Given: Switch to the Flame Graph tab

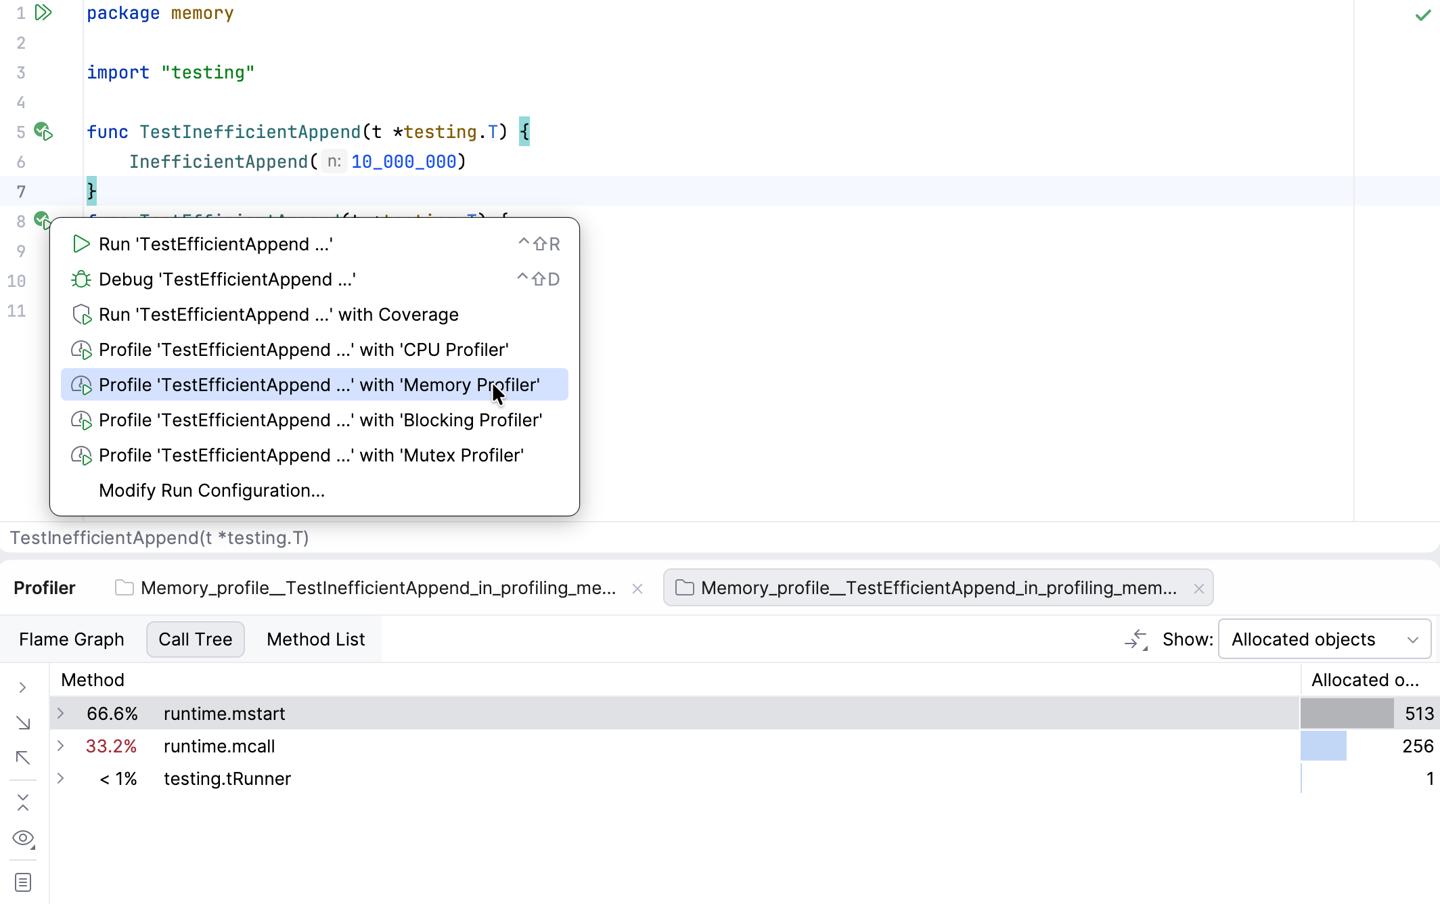Looking at the screenshot, I should point(72,639).
